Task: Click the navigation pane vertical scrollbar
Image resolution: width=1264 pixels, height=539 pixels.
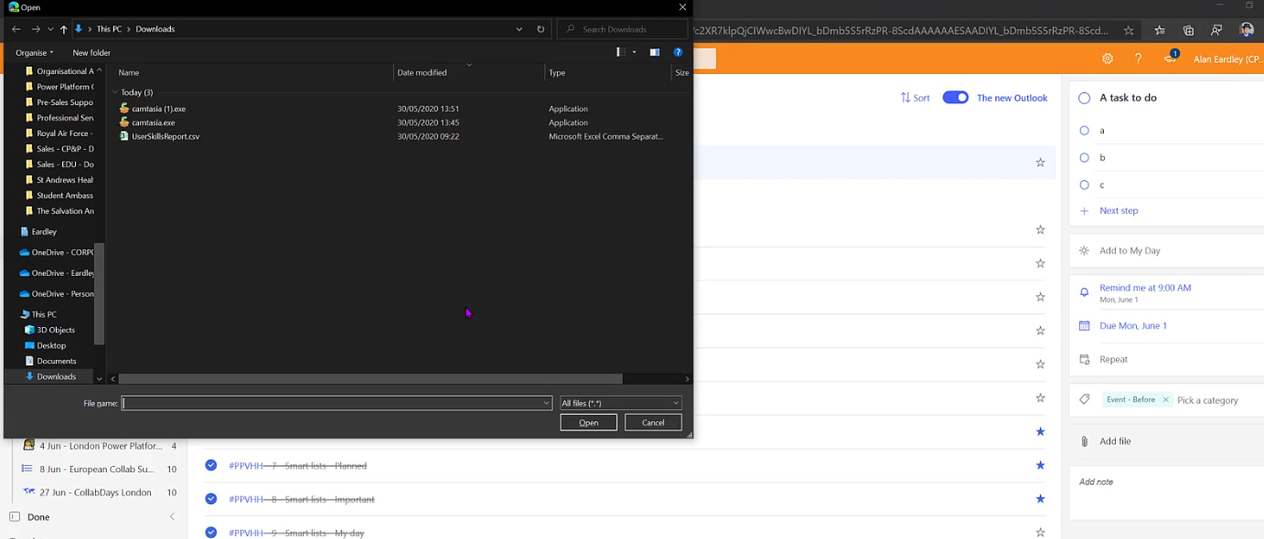Action: pyautogui.click(x=100, y=293)
